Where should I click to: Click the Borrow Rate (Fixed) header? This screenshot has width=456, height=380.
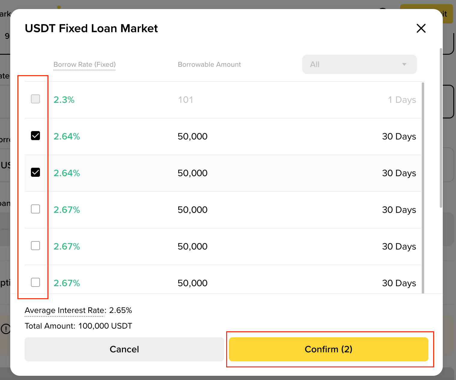[84, 64]
